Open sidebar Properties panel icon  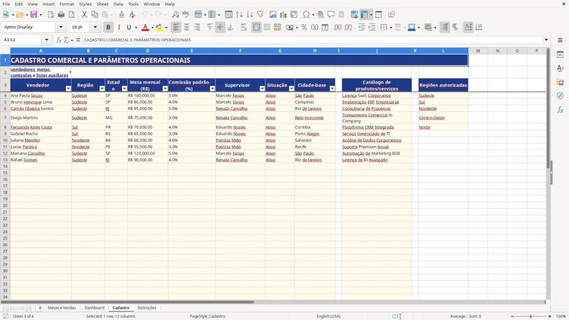560,55
